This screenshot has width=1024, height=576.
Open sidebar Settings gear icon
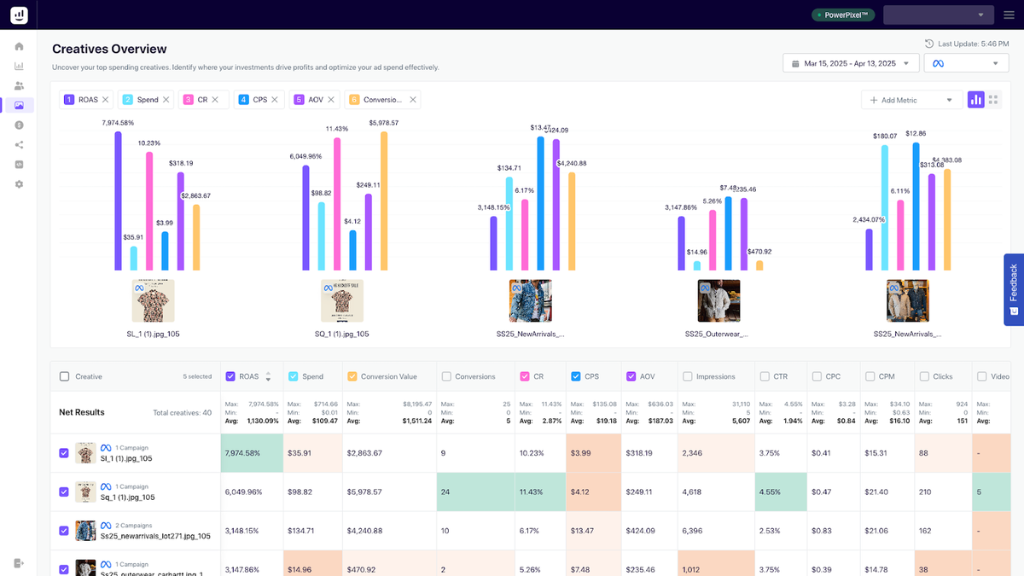18,183
